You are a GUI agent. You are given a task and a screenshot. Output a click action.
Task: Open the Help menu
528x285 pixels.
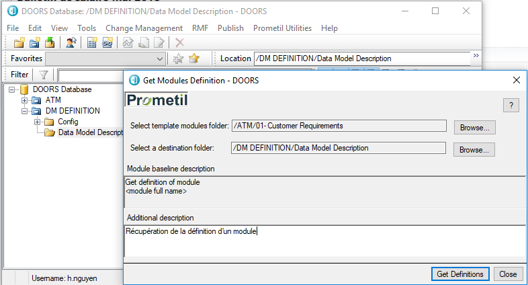(329, 28)
